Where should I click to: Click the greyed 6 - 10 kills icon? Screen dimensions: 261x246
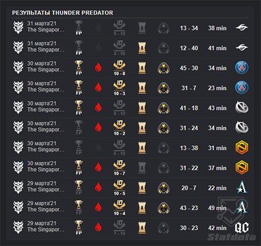click(119, 148)
